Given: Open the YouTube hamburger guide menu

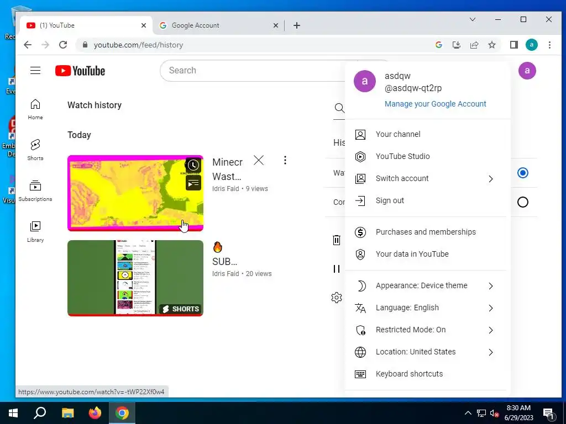Looking at the screenshot, I should pos(35,70).
